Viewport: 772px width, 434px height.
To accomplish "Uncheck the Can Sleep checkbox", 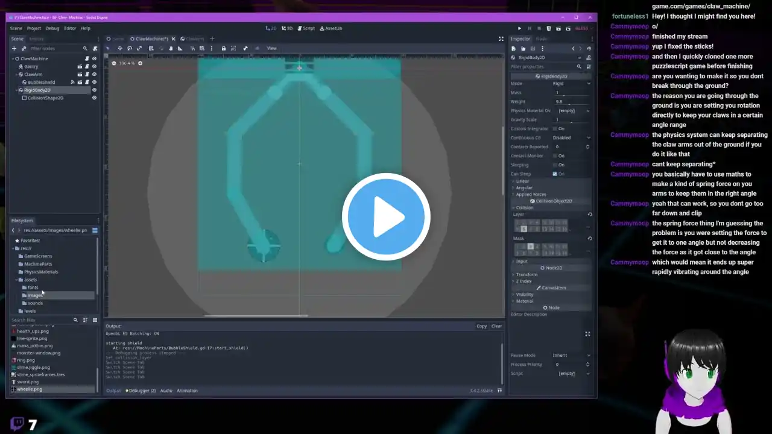I will 555,174.
